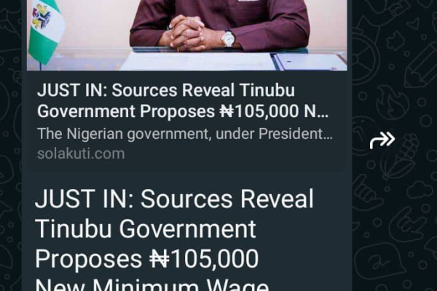Tap the forward message double-arrow icon
Image resolution: width=437 pixels, height=291 pixels.
(x=382, y=140)
